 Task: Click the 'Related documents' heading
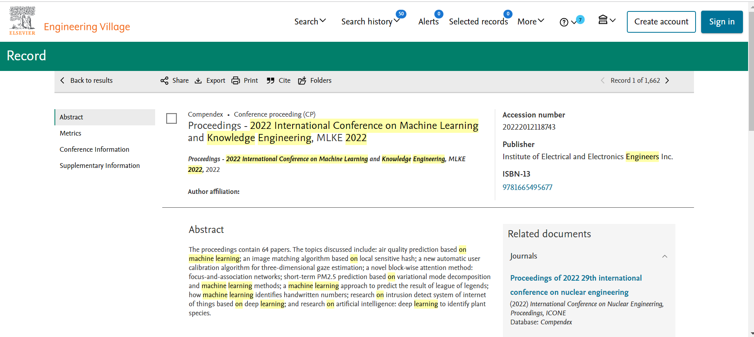(549, 234)
